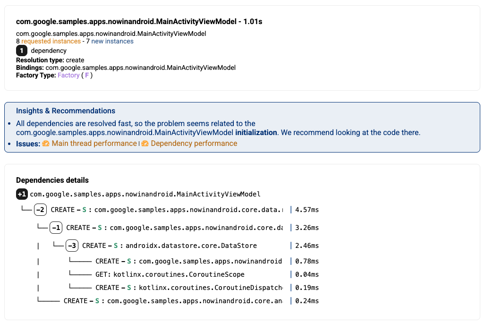Click the 'Dependencies details' heading
The image size is (485, 323).
[x=52, y=180]
